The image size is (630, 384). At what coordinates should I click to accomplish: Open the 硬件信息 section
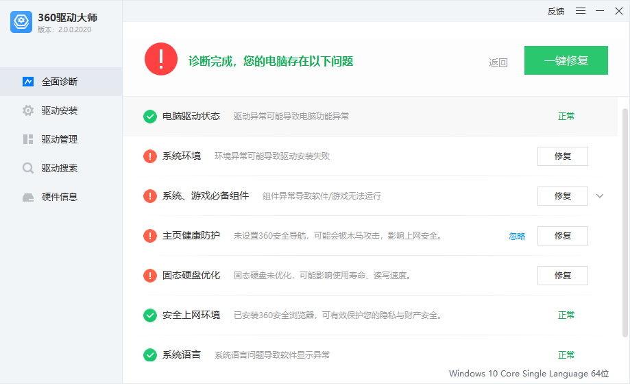pyautogui.click(x=61, y=197)
